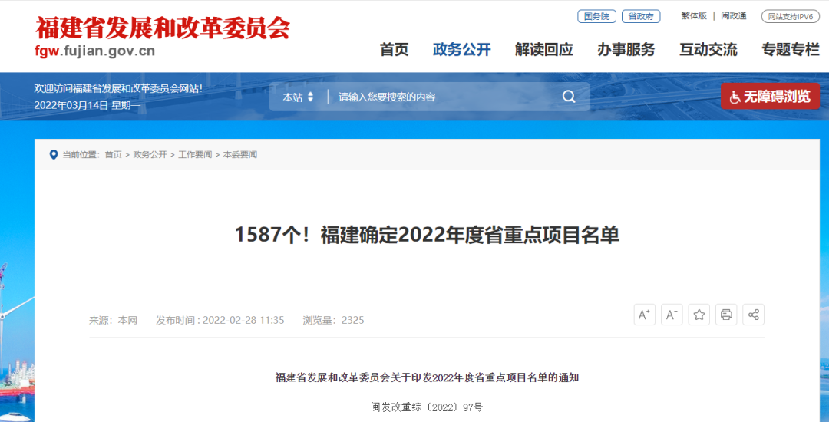The width and height of the screenshot is (829, 422).
Task: Click the search magnifier icon
Action: pos(569,97)
